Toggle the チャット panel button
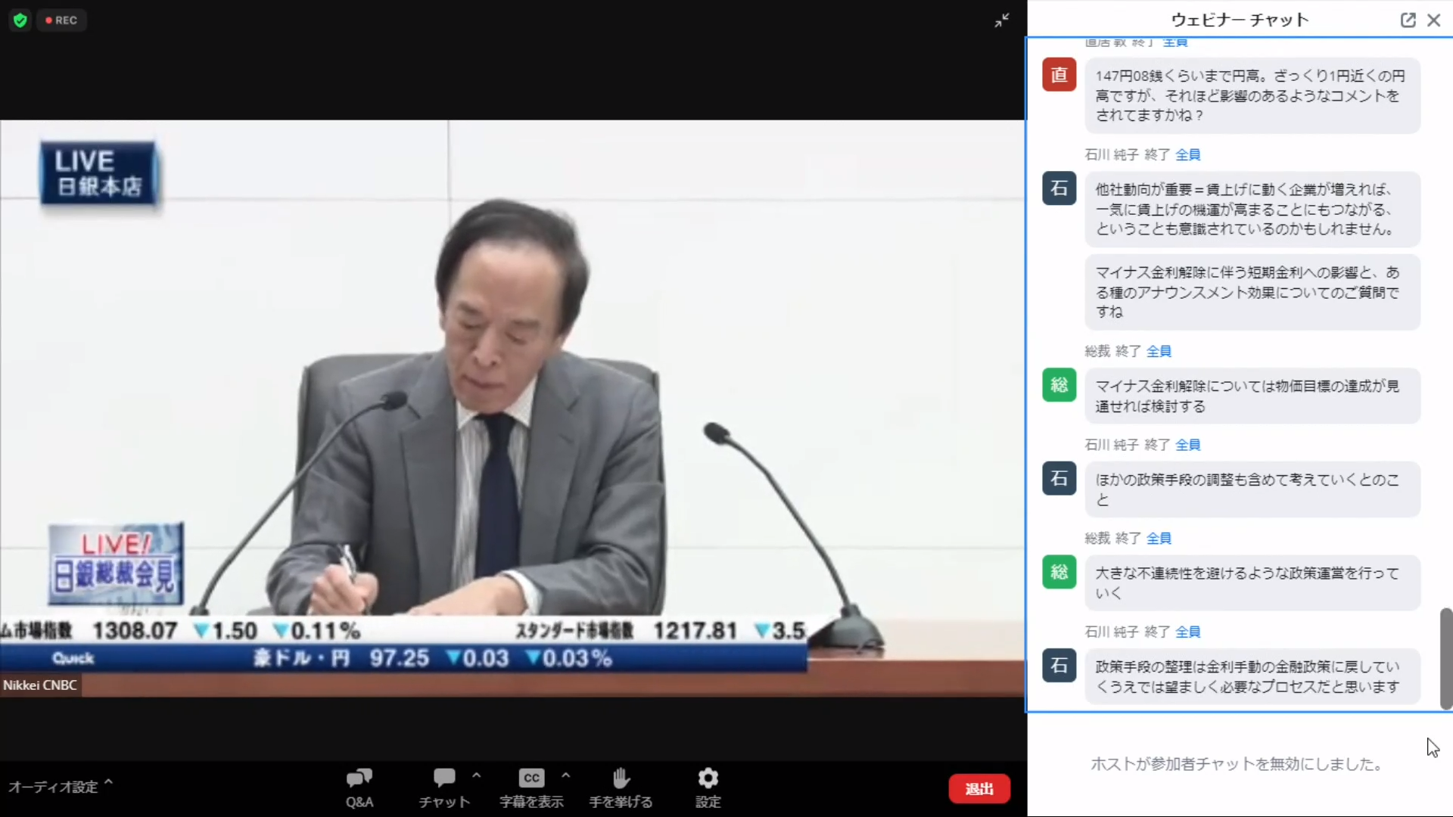The width and height of the screenshot is (1453, 817). (x=444, y=787)
